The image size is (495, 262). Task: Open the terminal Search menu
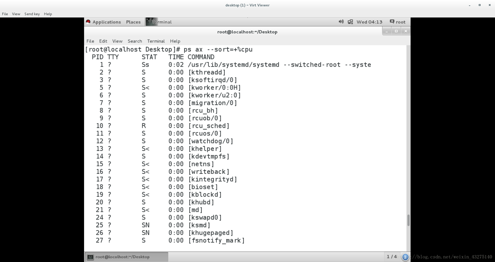click(x=135, y=41)
